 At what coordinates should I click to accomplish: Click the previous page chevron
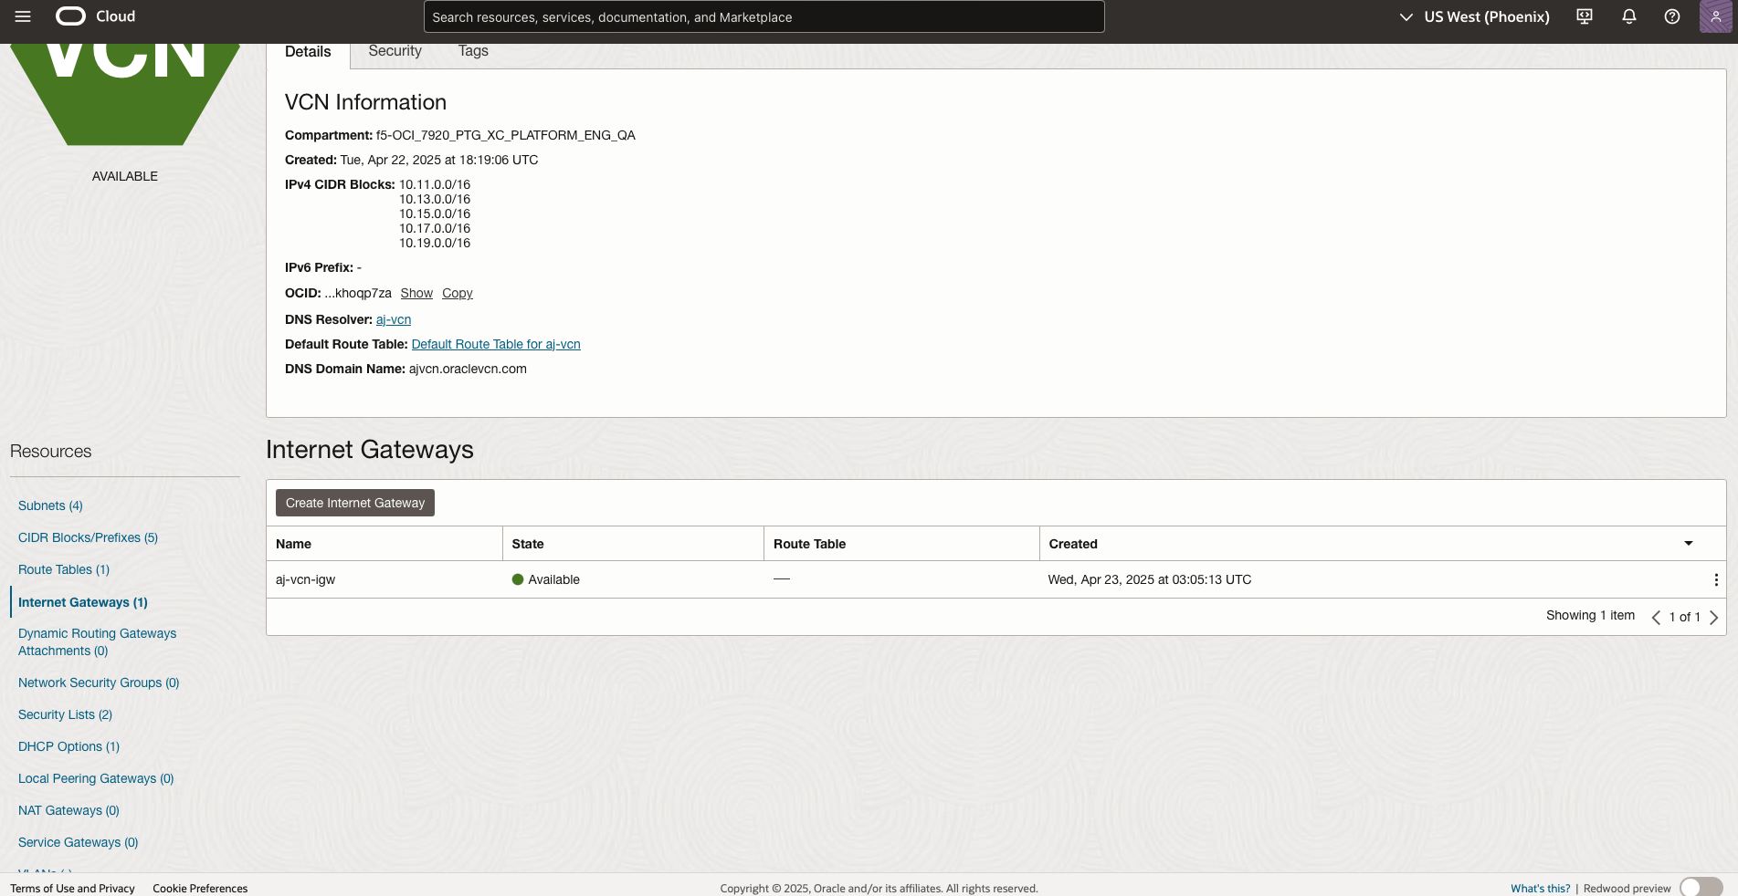[1656, 617]
